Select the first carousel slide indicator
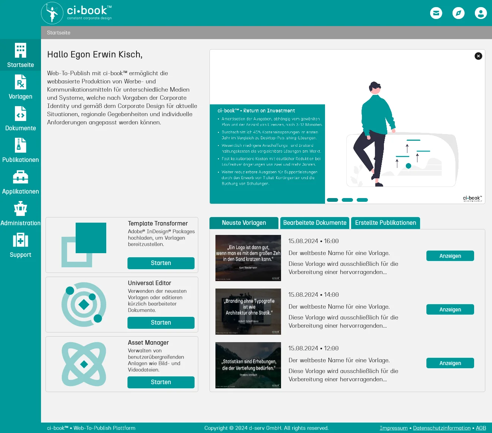492x433 pixels. 332,200
